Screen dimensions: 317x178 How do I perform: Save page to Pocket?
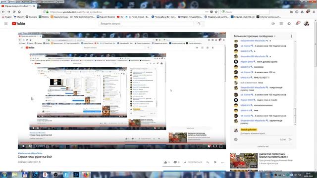[211, 12]
